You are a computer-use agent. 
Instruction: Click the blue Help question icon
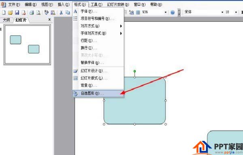click(x=173, y=12)
